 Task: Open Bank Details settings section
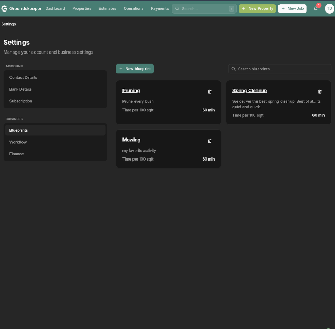coord(20,89)
